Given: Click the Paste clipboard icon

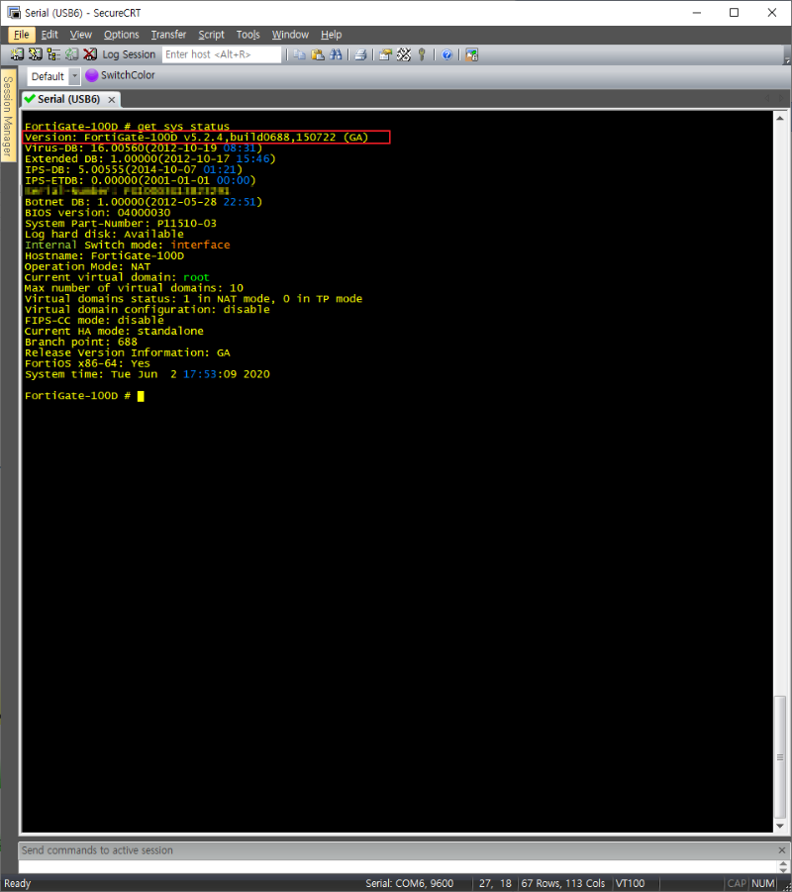Looking at the screenshot, I should (x=318, y=54).
